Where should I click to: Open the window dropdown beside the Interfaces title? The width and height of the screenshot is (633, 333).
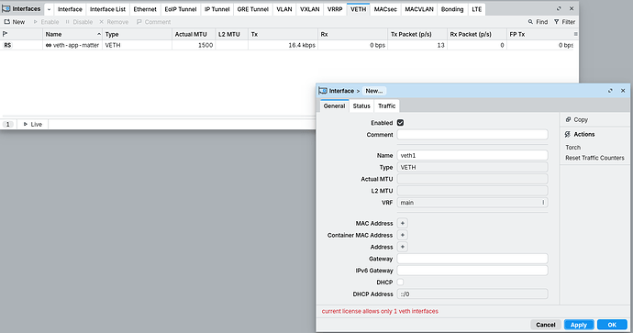point(49,9)
